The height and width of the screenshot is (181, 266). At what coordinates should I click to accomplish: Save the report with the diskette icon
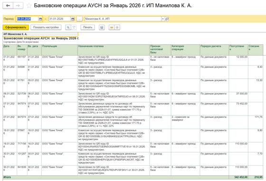(x=102, y=27)
